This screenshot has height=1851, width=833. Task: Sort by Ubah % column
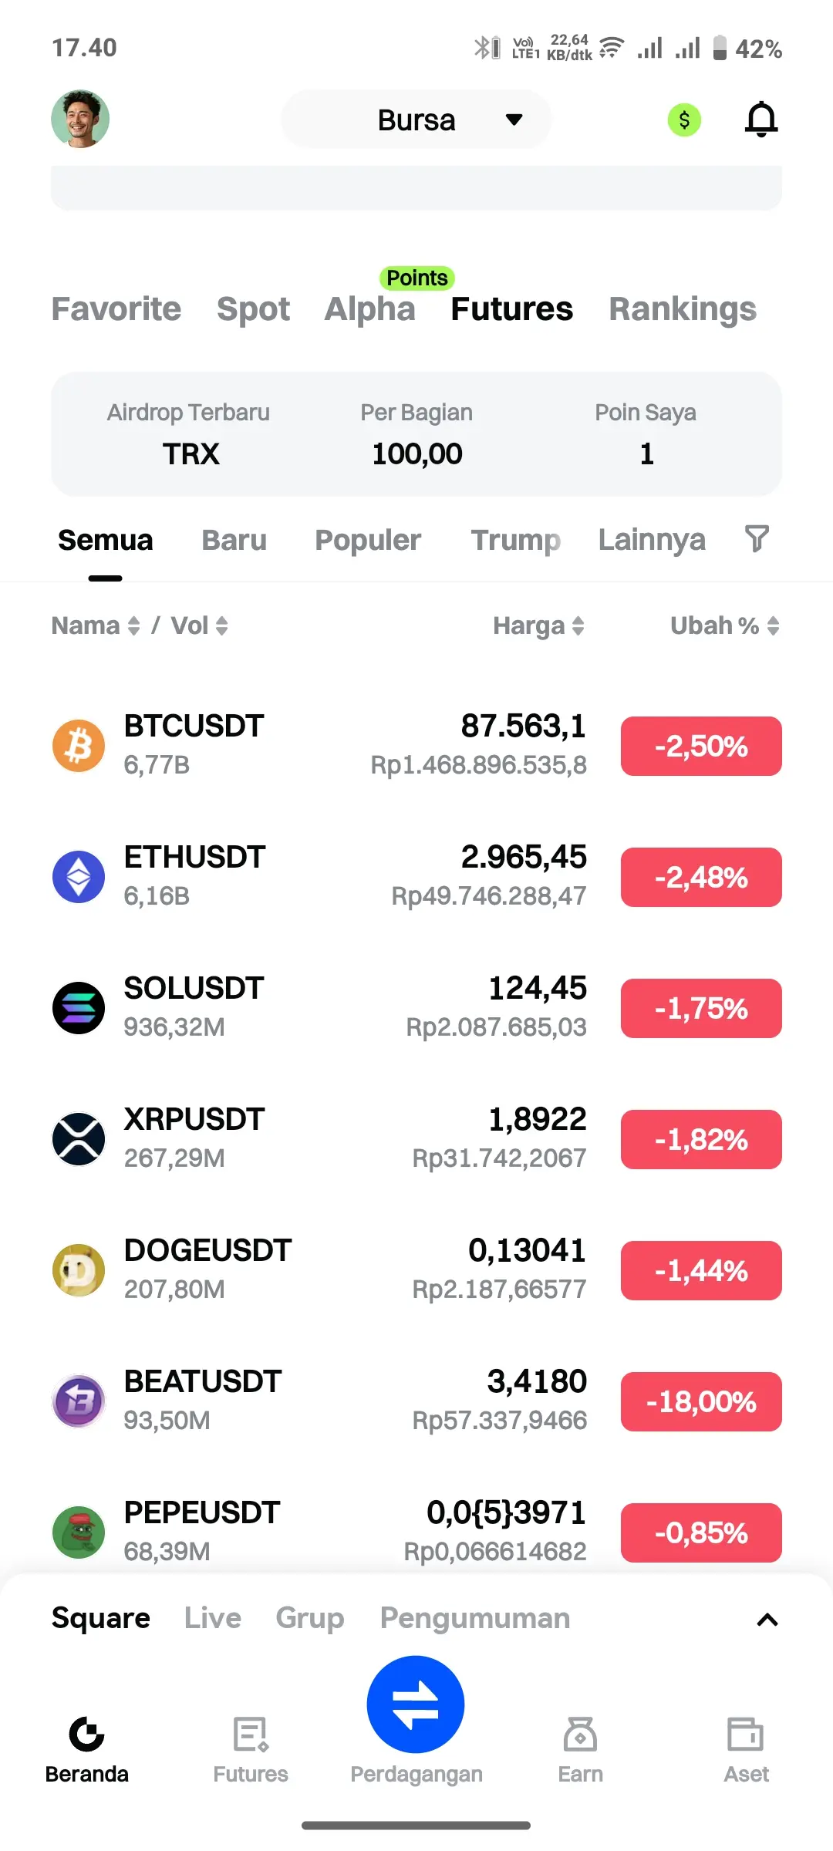click(773, 625)
